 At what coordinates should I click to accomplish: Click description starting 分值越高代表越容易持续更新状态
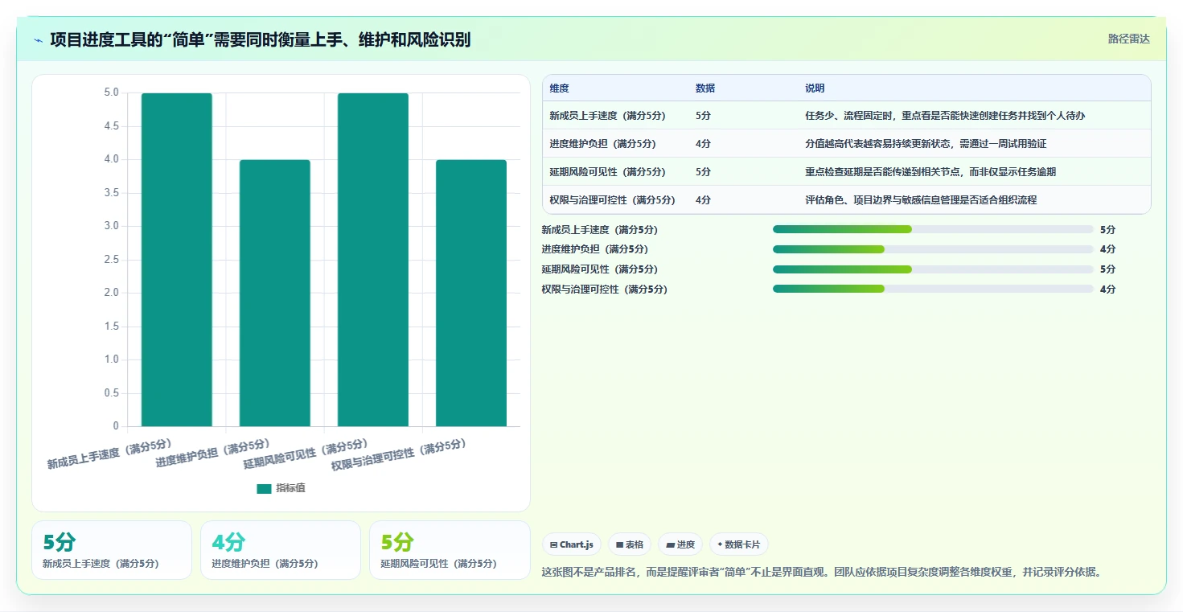(x=926, y=144)
